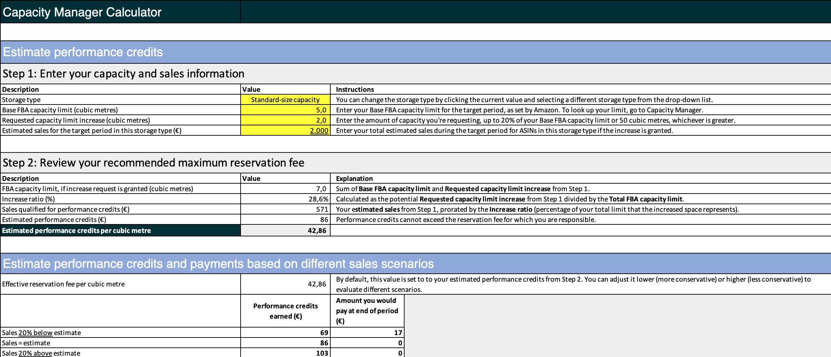Click the Instructions column header
This screenshot has width=831, height=357.
tap(355, 89)
